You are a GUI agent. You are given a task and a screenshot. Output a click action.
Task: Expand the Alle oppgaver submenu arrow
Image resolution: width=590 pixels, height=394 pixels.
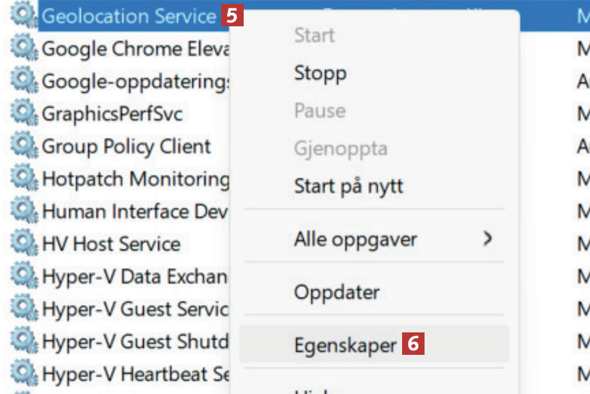[x=488, y=239]
